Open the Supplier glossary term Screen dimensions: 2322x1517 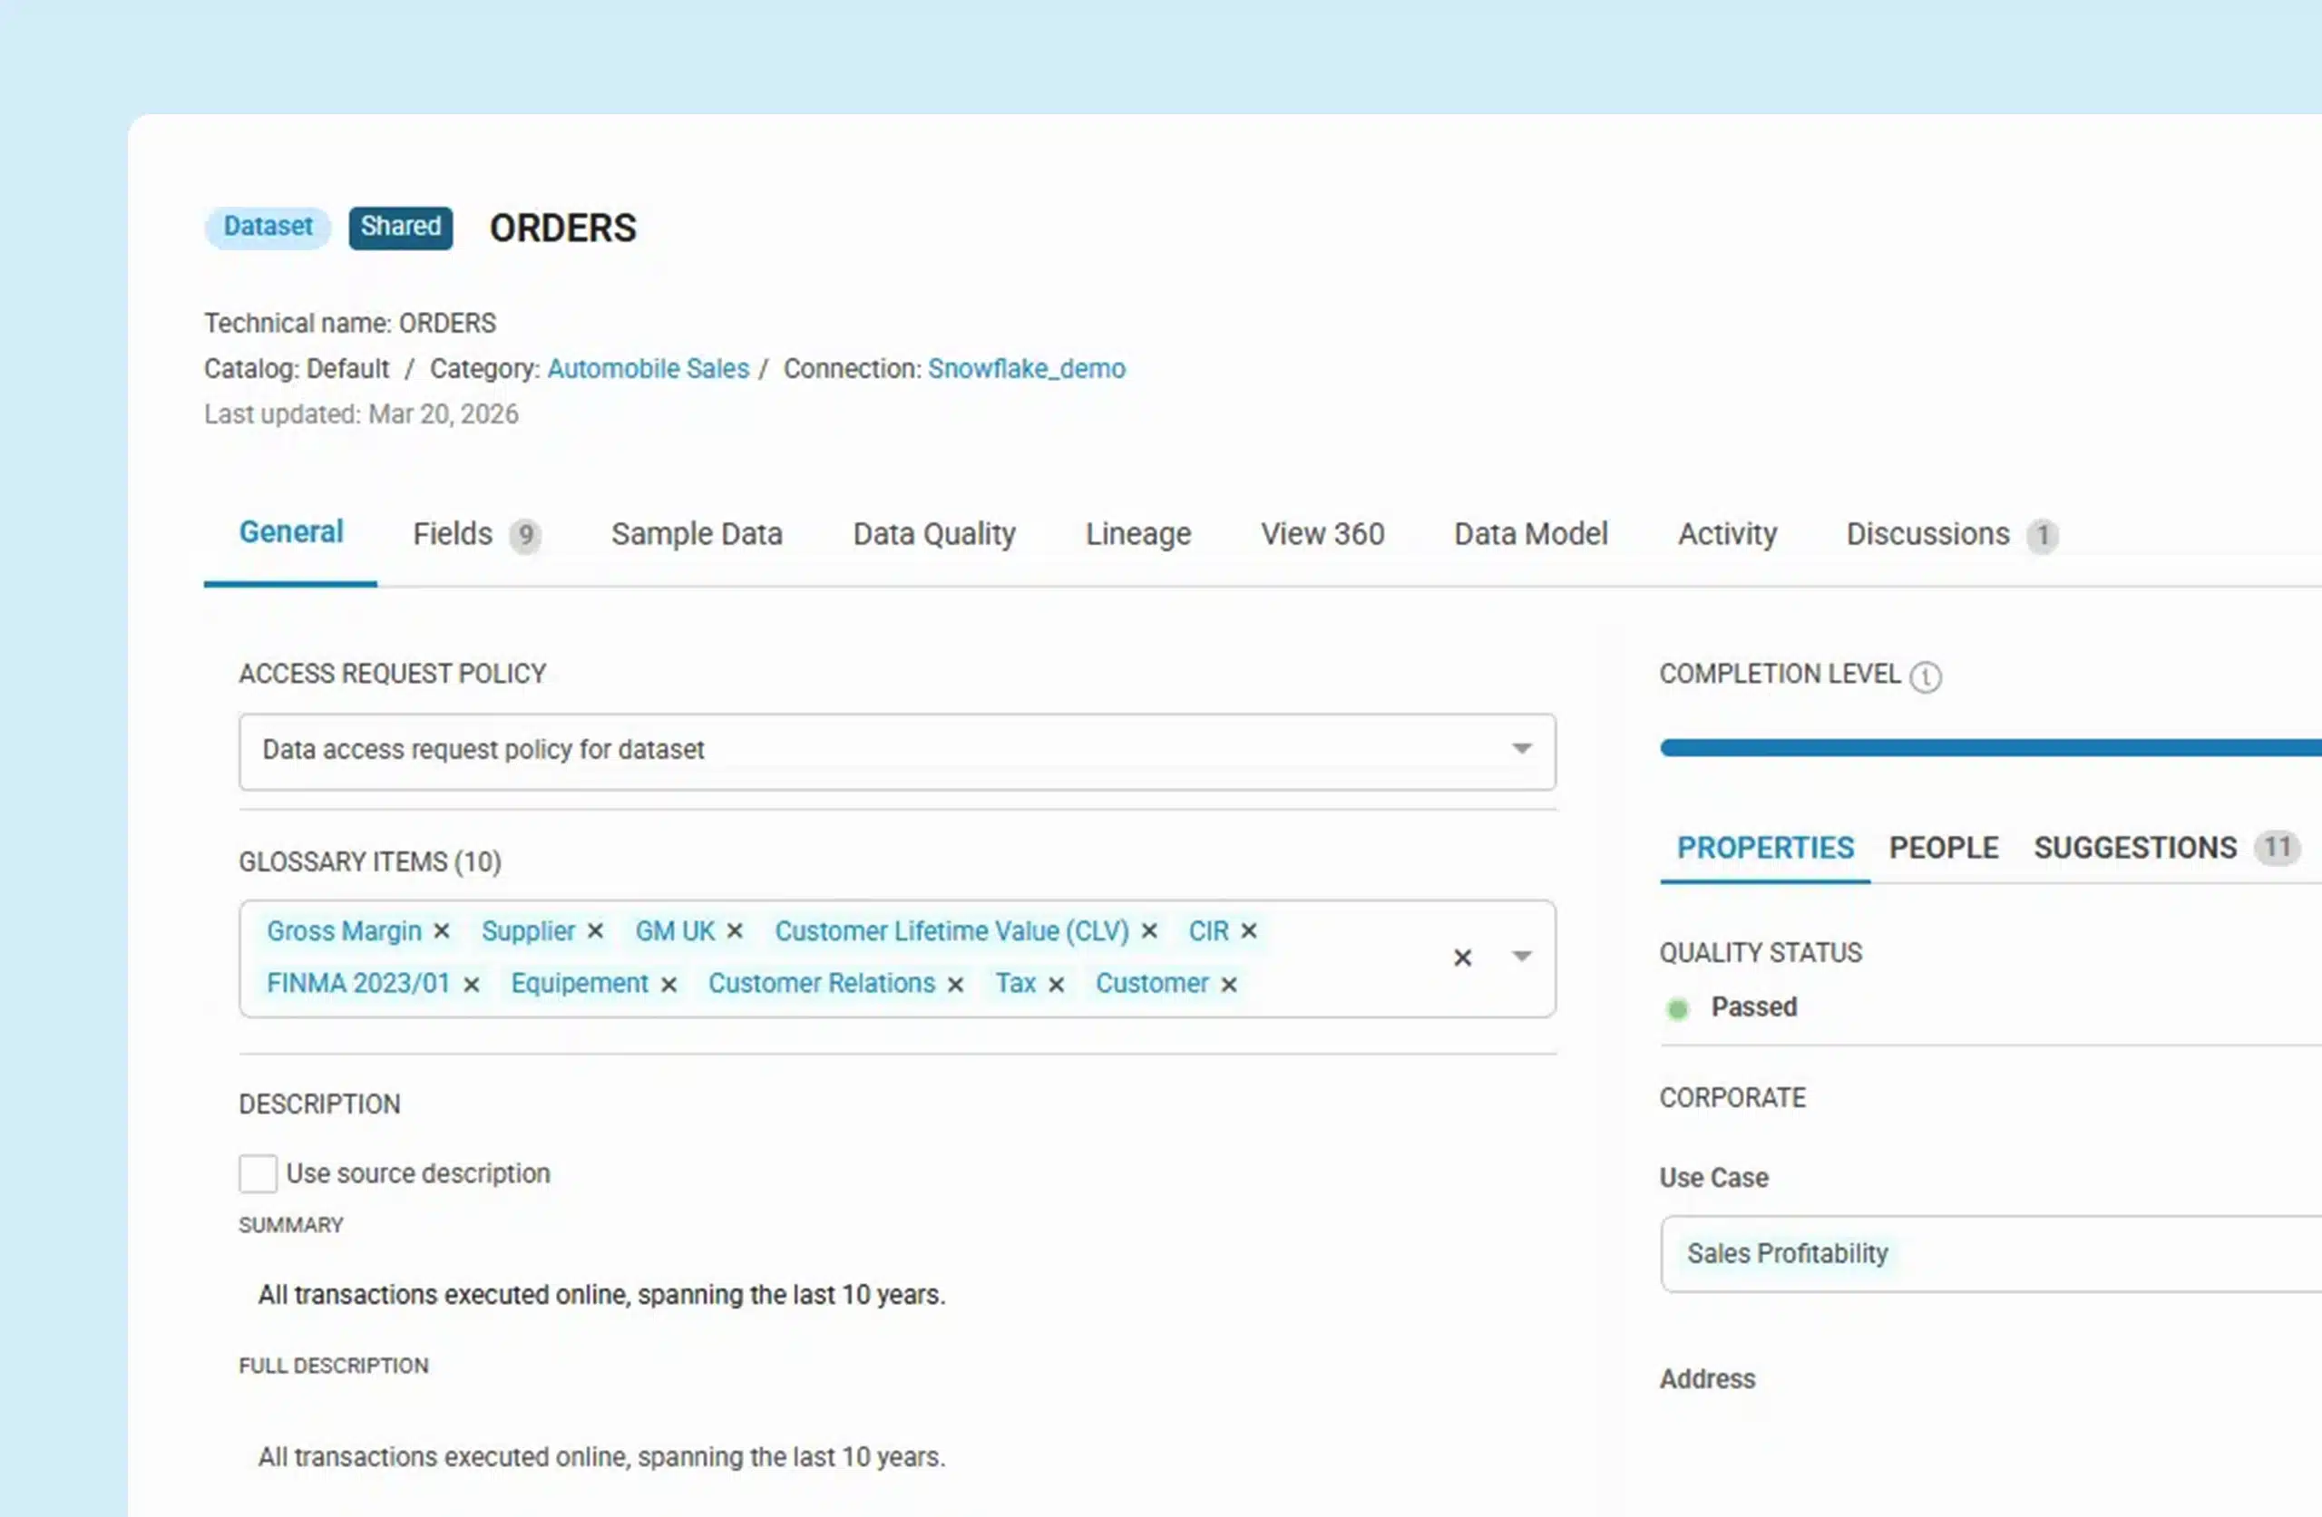[528, 931]
